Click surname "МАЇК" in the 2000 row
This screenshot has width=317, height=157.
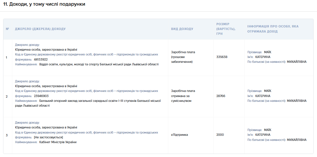(x=268, y=130)
